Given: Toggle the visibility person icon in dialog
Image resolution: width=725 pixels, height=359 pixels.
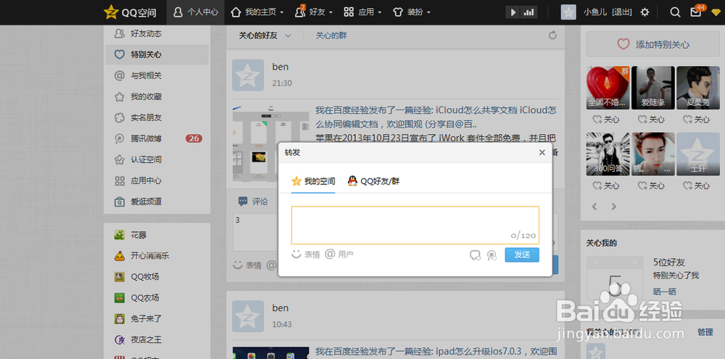Looking at the screenshot, I should (x=492, y=255).
